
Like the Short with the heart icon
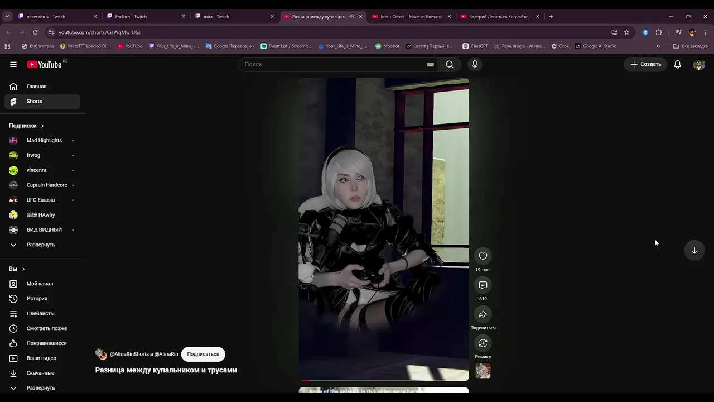[x=483, y=256]
